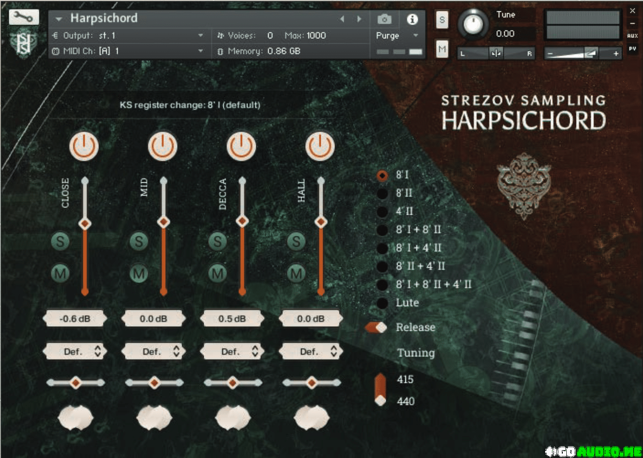Mute the MID microphone channel
Screen dimensions: 643x458
click(139, 273)
